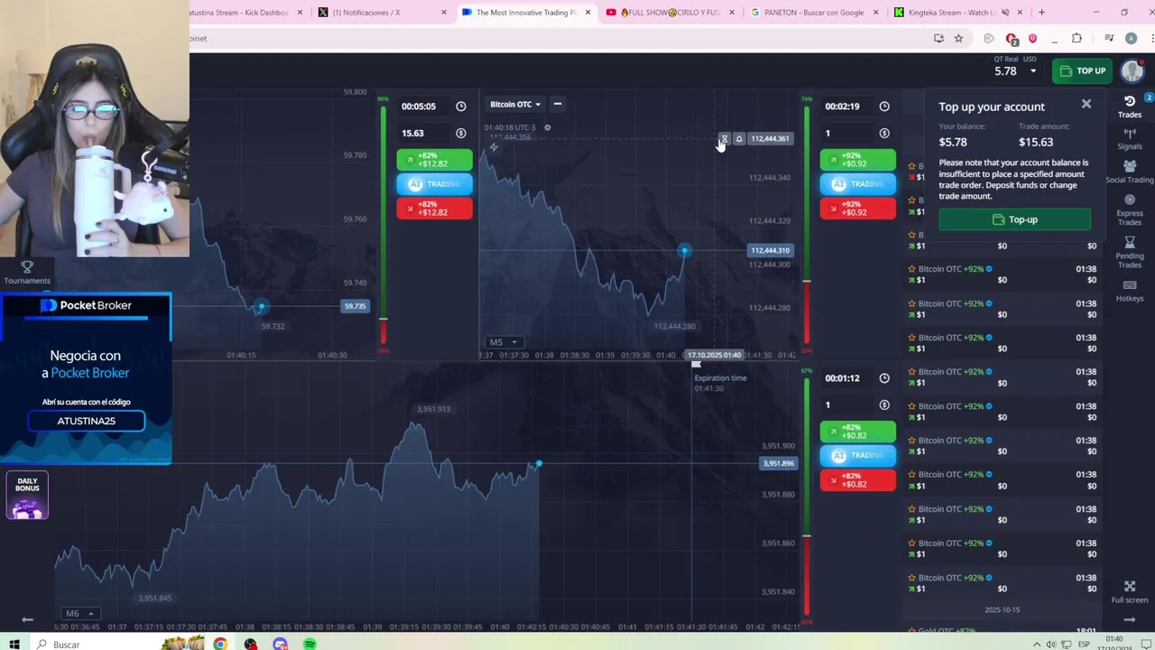
Task: Collapse the right sidebar with arrow
Action: [x=1130, y=620]
